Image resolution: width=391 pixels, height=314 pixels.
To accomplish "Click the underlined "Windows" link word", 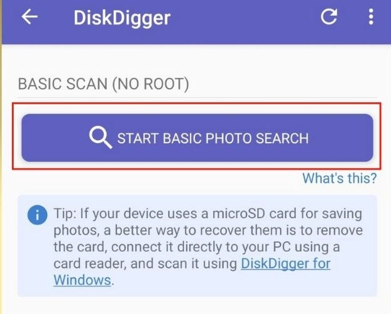I will (x=82, y=280).
